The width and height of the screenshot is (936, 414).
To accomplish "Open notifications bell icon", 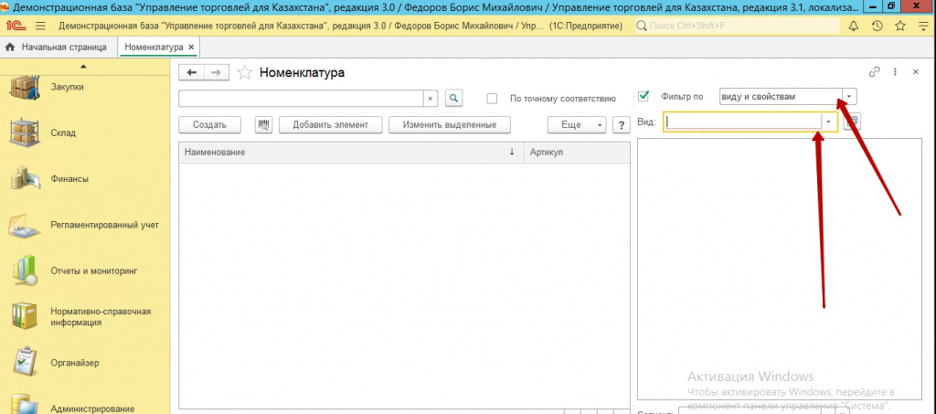I will point(854,27).
